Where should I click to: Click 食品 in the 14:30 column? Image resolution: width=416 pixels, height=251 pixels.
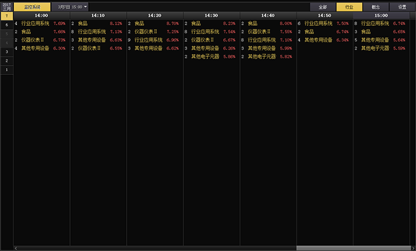click(x=196, y=23)
